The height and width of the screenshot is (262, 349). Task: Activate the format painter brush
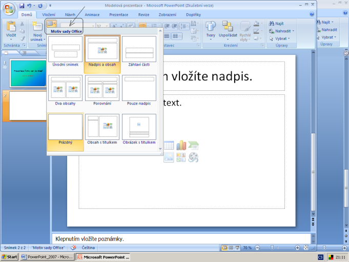(22, 38)
